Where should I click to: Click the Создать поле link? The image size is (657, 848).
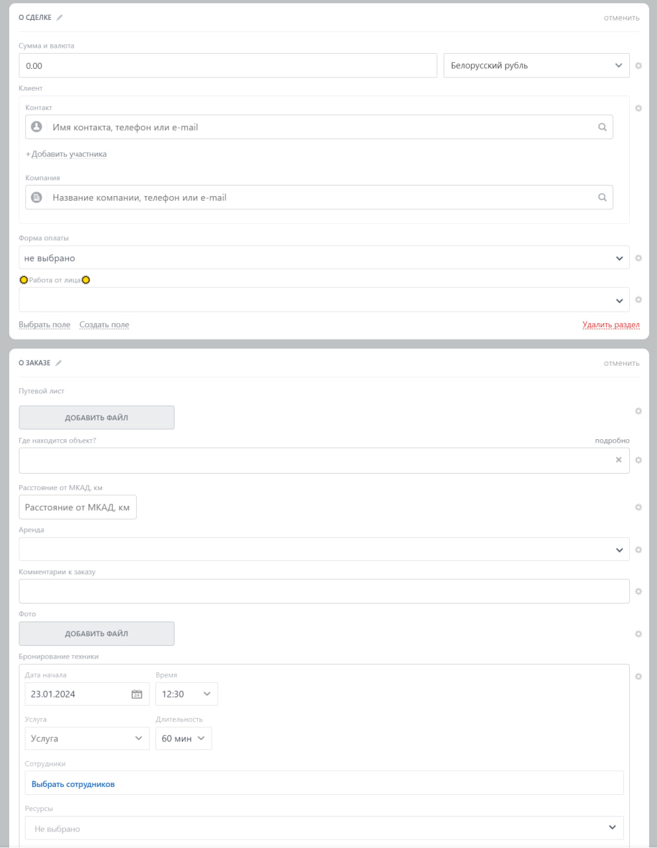(104, 325)
